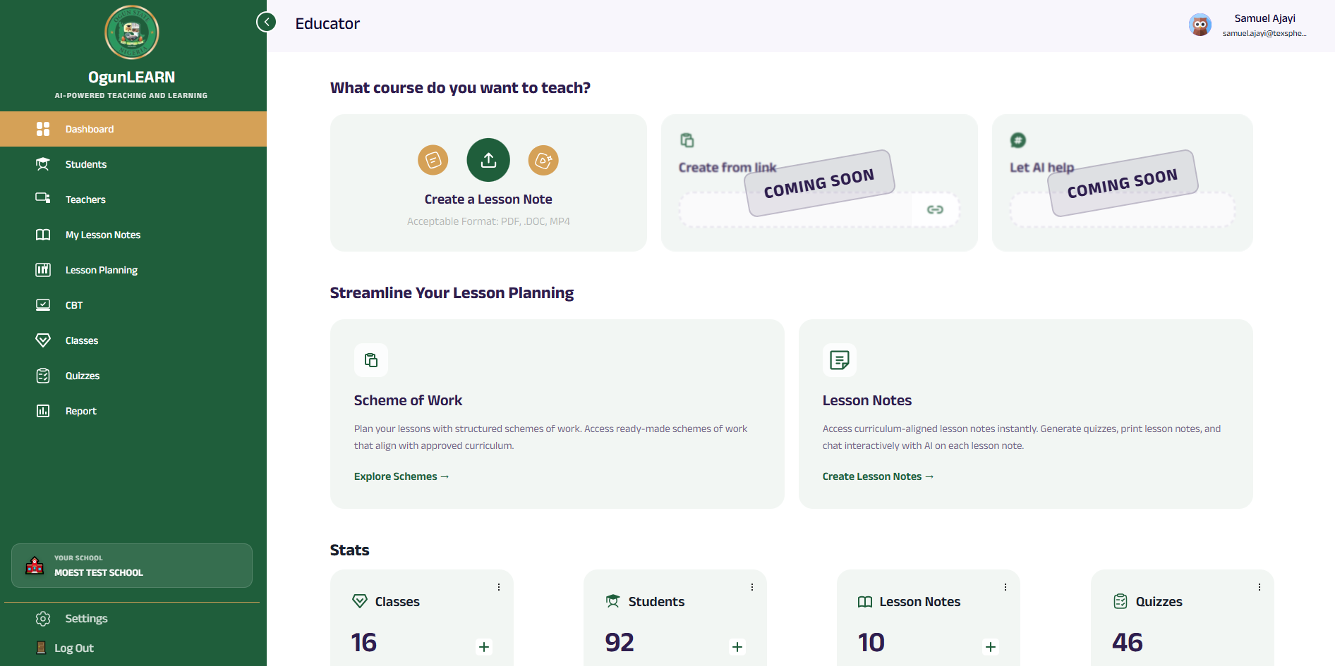Viewport: 1335px width, 666px height.
Task: Collapse the sidebar using the chevron button
Action: click(x=266, y=21)
